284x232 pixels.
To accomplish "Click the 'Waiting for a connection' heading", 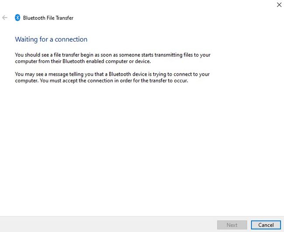I will (51, 39).
